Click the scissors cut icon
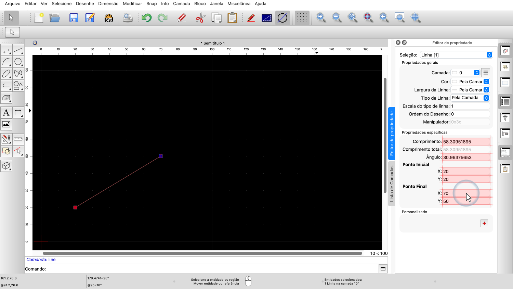 pos(200,18)
